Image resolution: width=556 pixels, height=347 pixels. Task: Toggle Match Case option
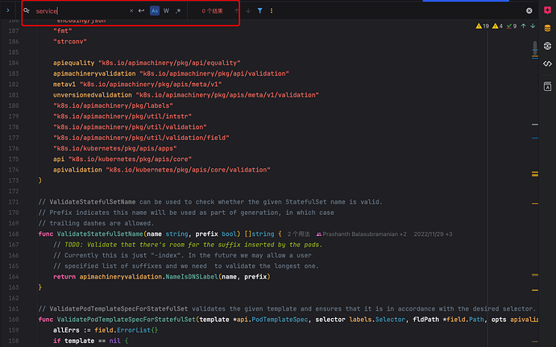[155, 10]
